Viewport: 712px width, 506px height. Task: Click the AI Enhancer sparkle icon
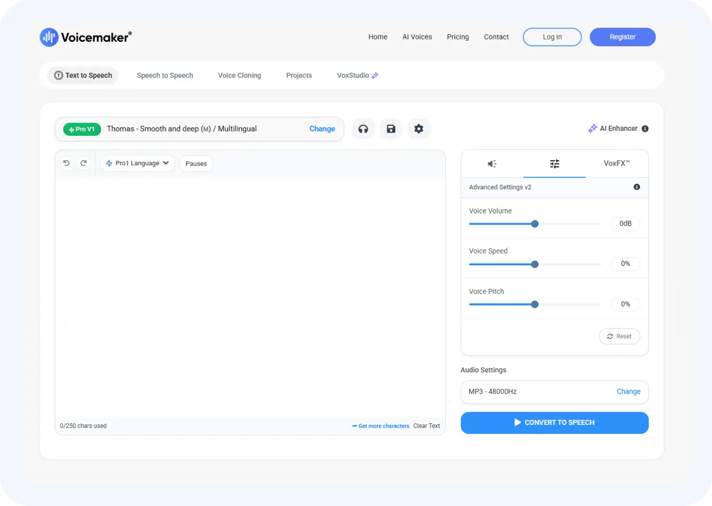(x=592, y=128)
